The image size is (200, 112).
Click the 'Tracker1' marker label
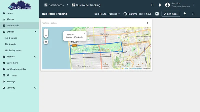(75, 42)
